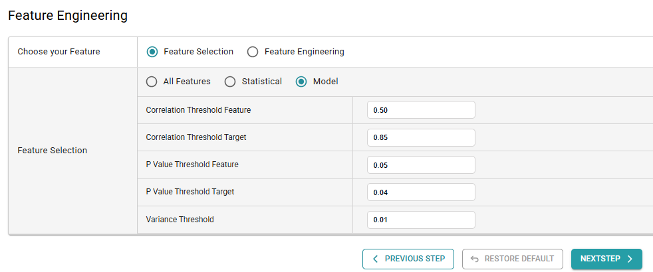Click the Correlation Threshold Target field
The width and height of the screenshot is (653, 272).
point(421,138)
